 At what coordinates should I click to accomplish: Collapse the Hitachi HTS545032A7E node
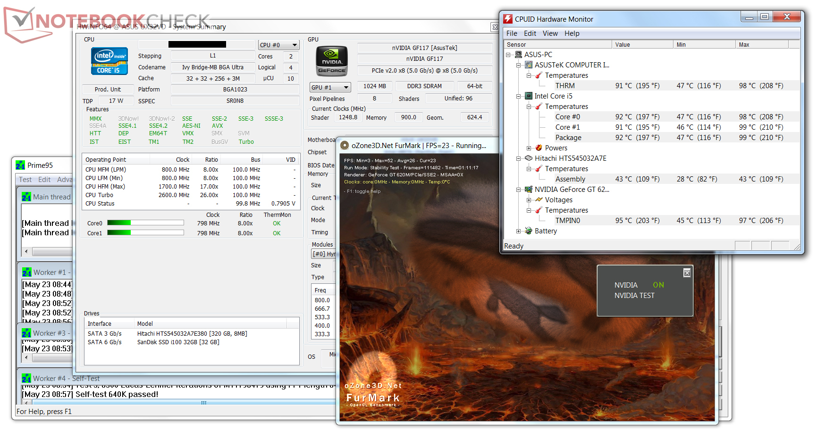[519, 158]
